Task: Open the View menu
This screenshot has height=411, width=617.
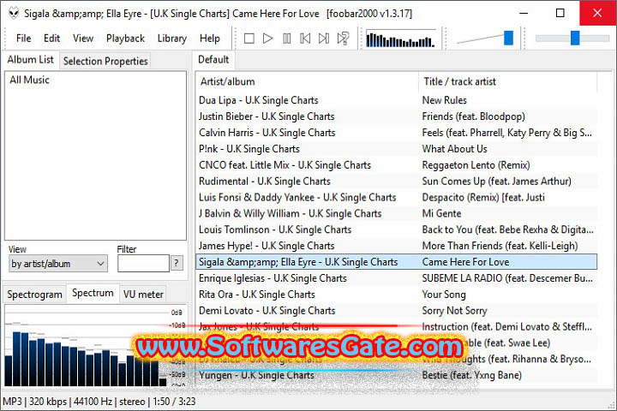Action: [83, 39]
